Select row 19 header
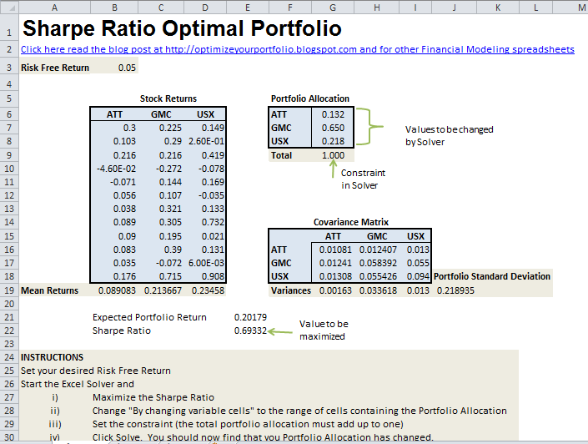Image resolution: width=588 pixels, height=444 pixels. (9, 290)
